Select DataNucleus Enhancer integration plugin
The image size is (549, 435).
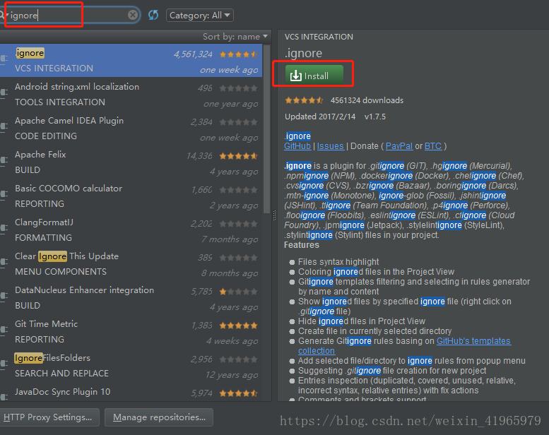pyautogui.click(x=131, y=298)
